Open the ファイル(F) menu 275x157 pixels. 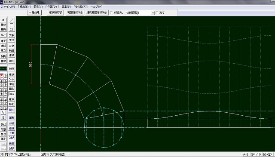click(8, 7)
